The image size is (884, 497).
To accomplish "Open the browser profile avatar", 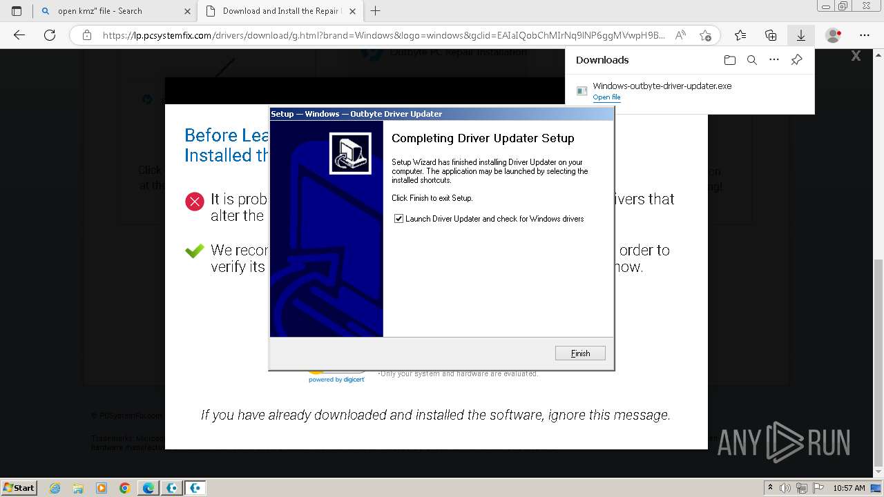I will (834, 35).
